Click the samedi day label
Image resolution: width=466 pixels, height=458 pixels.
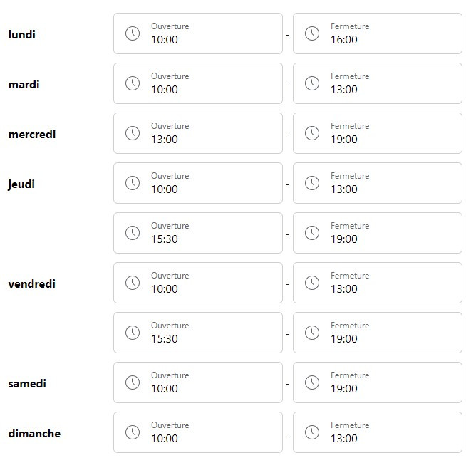click(27, 383)
